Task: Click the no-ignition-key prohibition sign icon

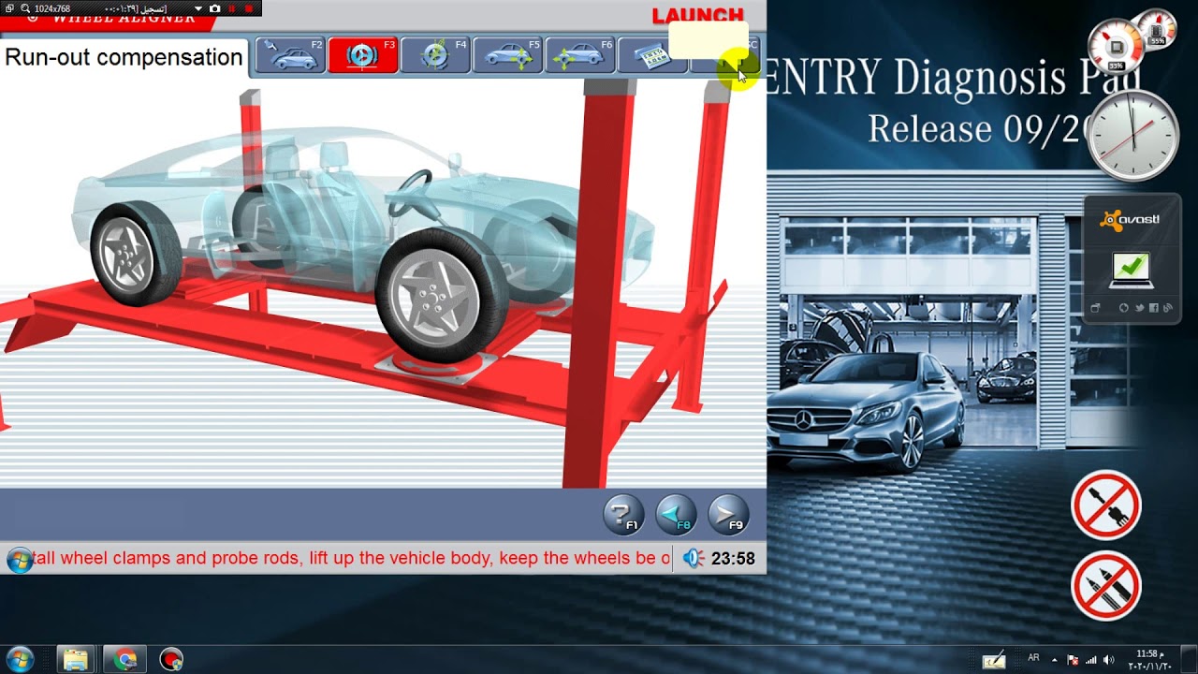Action: 1106,505
